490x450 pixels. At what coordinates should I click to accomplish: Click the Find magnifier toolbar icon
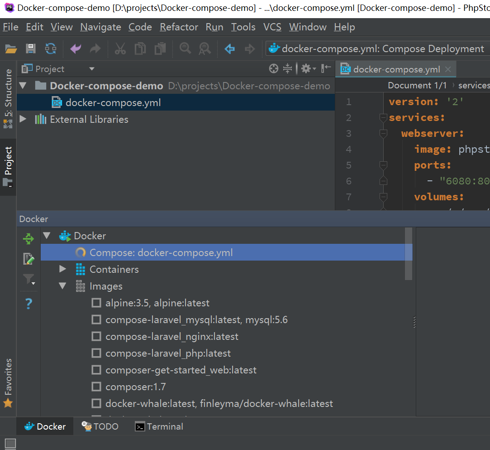click(185, 48)
